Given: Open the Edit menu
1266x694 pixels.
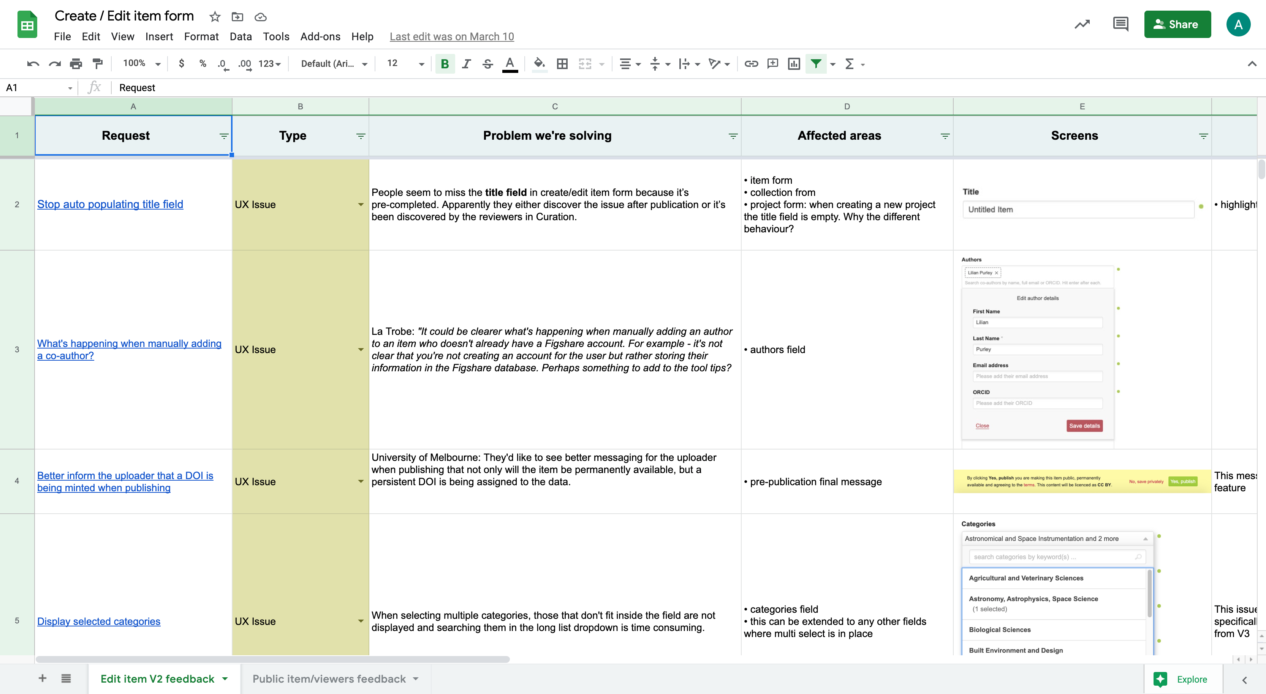Looking at the screenshot, I should click(91, 37).
